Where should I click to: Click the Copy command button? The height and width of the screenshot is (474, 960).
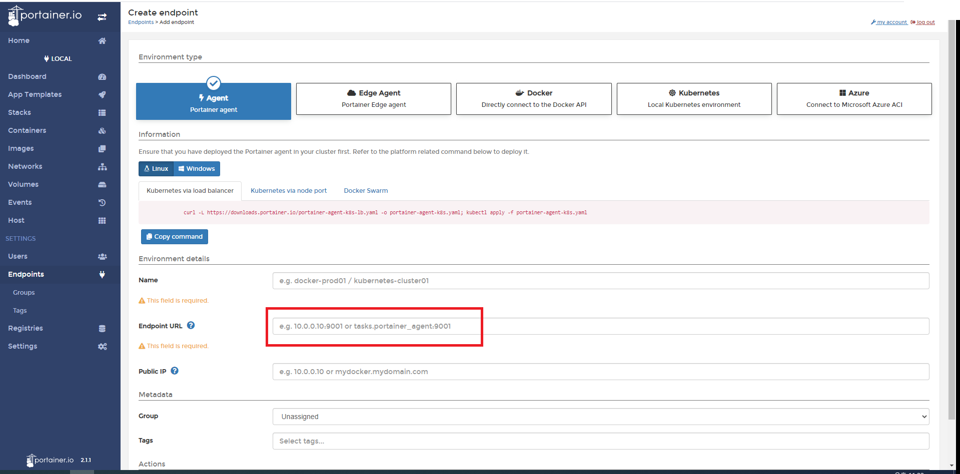175,237
